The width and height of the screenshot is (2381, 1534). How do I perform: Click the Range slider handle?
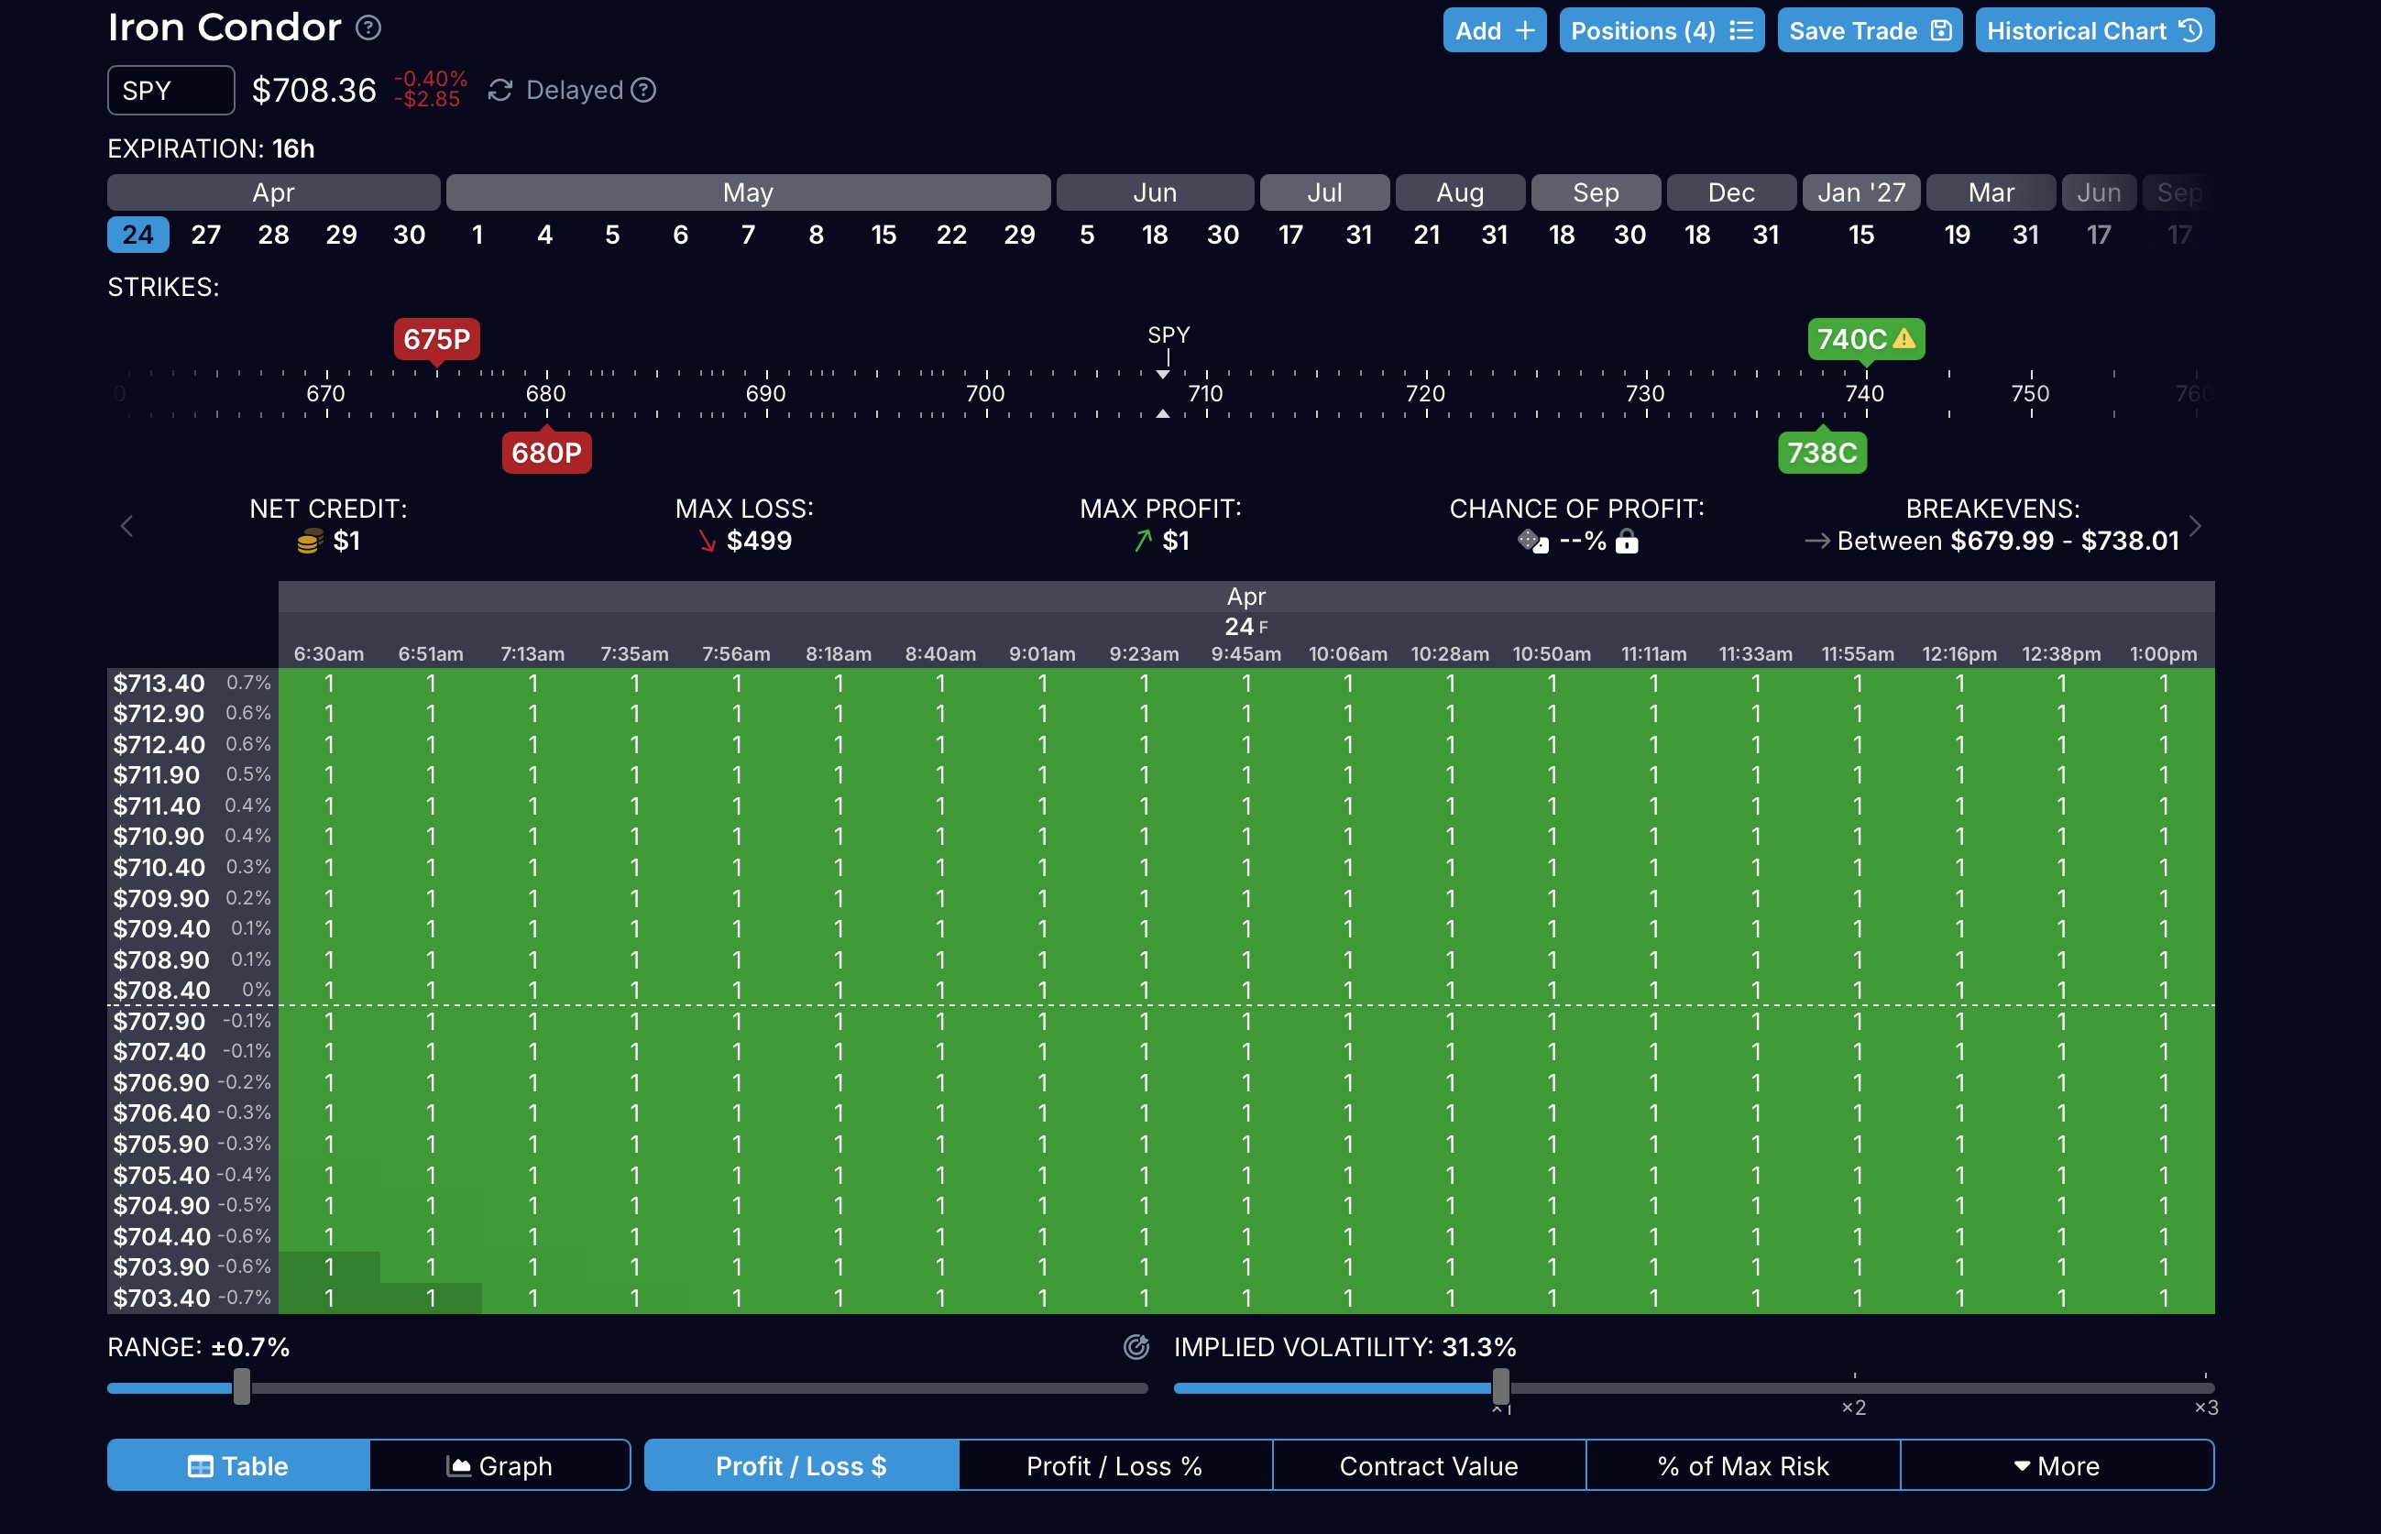point(242,1386)
